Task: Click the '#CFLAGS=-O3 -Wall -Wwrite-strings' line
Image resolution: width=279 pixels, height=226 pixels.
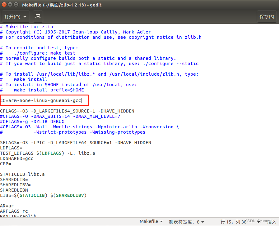Action: point(90,127)
